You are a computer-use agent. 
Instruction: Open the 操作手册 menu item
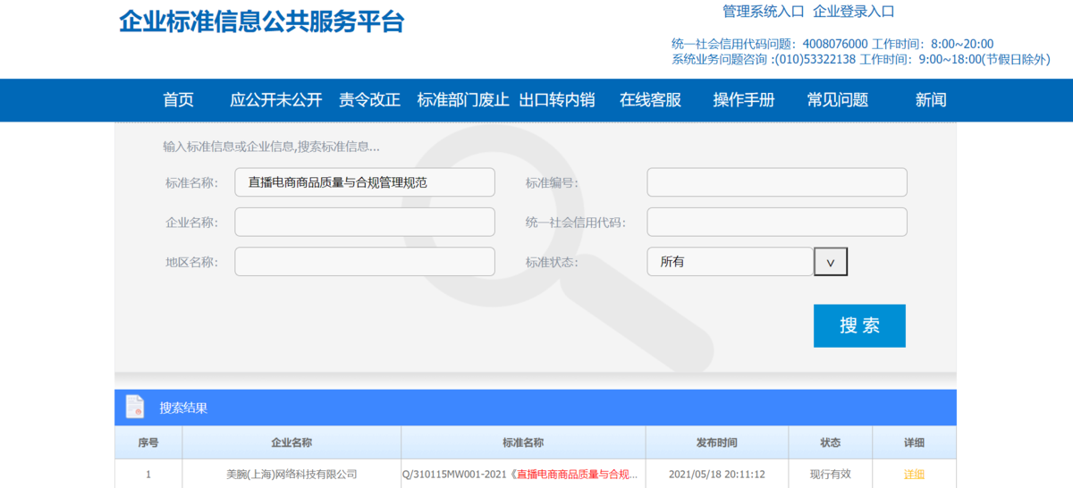point(743,100)
